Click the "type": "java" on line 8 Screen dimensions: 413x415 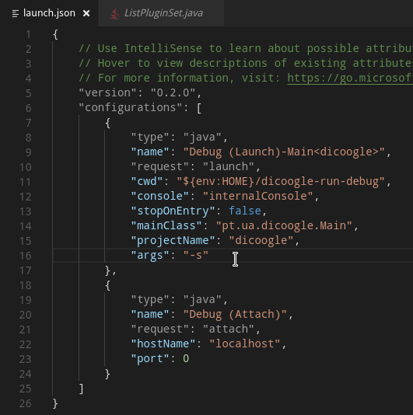[x=180, y=138]
